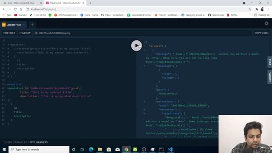Open Task View on the taskbar
The width and height of the screenshot is (272, 153).
tap(82, 149)
